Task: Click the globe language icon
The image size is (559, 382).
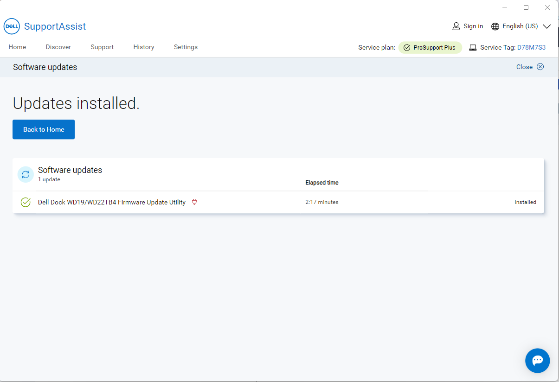Action: [495, 26]
